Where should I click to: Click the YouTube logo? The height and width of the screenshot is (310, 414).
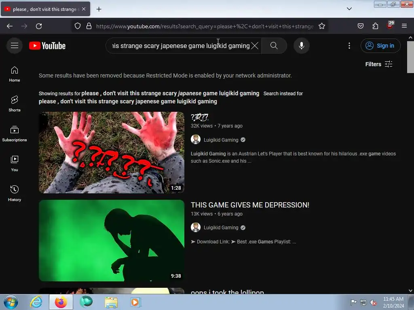47,46
